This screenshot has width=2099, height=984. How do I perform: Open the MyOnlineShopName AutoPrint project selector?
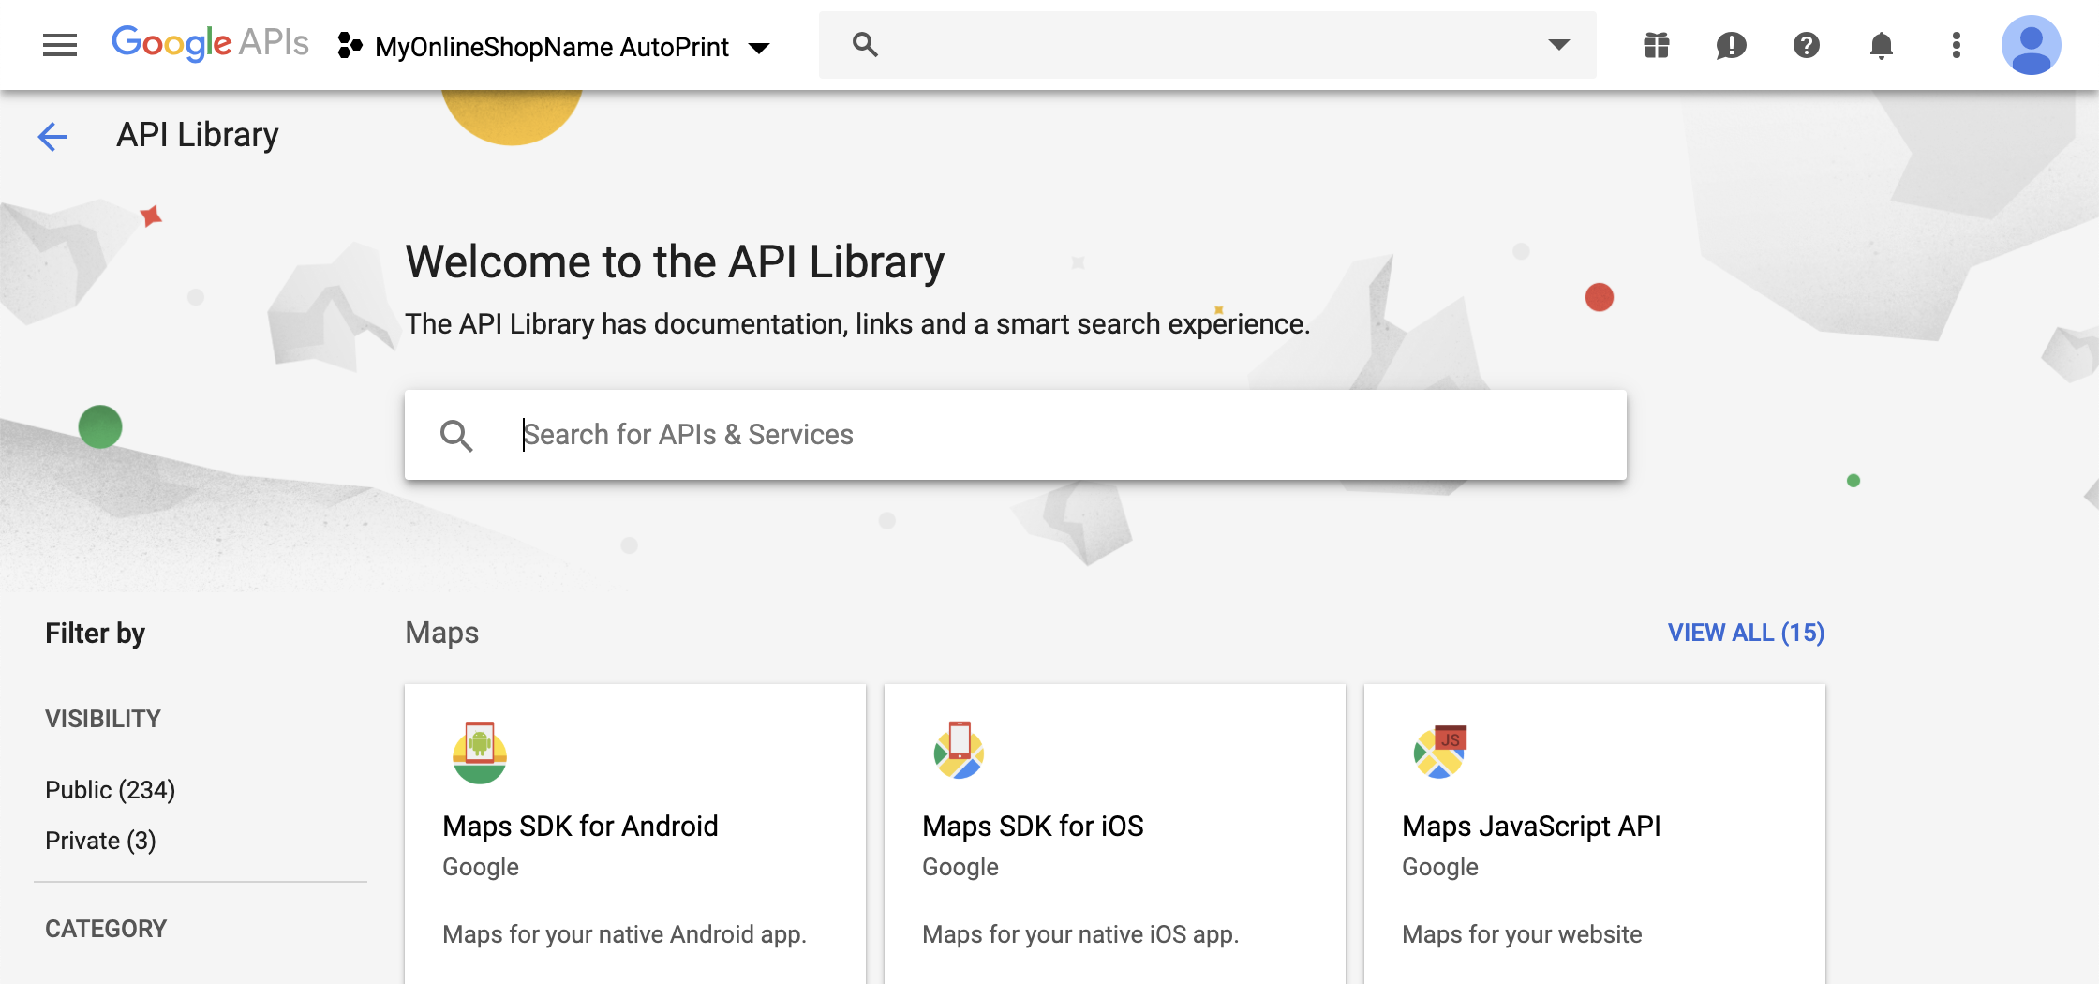point(554,46)
